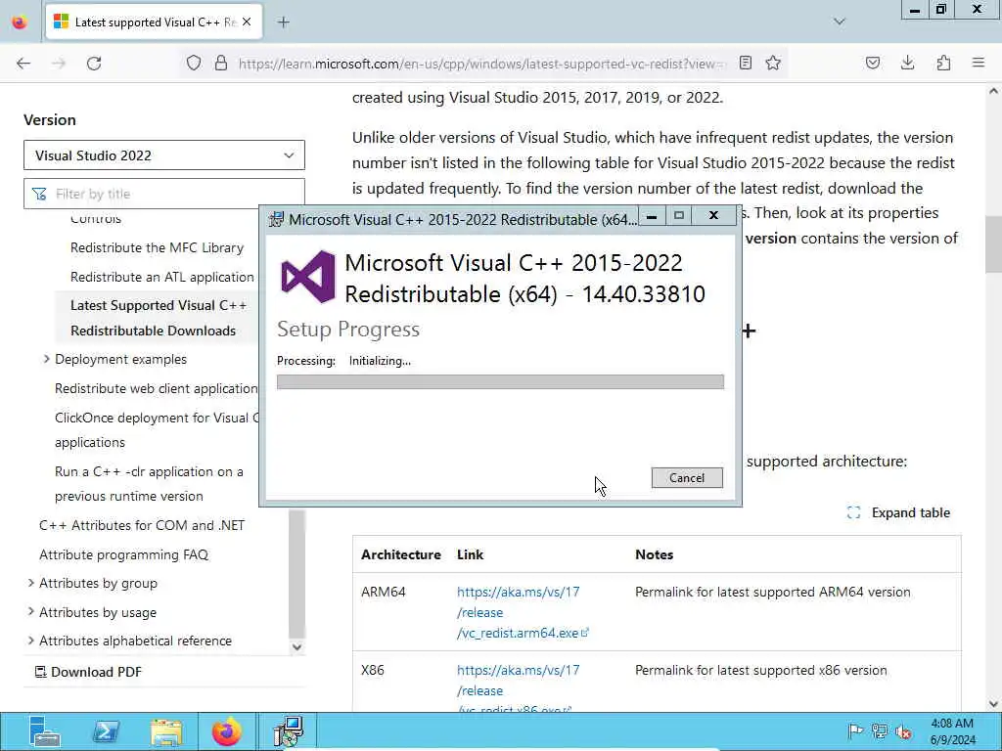Expand the Deployment examples node
Screen dimensions: 1002x751
pyautogui.click(x=47, y=359)
